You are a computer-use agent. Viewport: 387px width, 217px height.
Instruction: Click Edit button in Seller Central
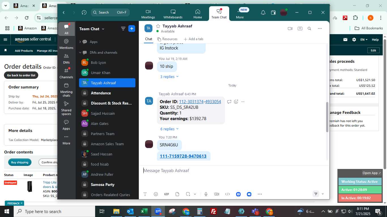coord(373,50)
